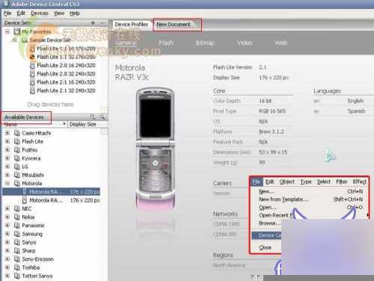Click the Kyocera folder icon
Screen dimensions: 374x281
coord(17,158)
